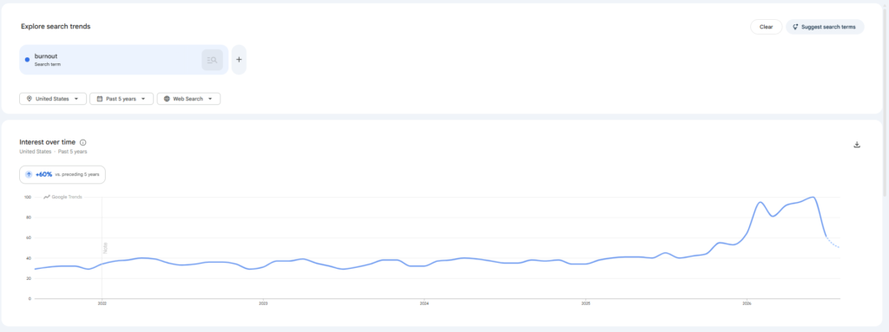This screenshot has width=889, height=332.
Task: Click the Note marker on the chart
Action: [x=105, y=248]
